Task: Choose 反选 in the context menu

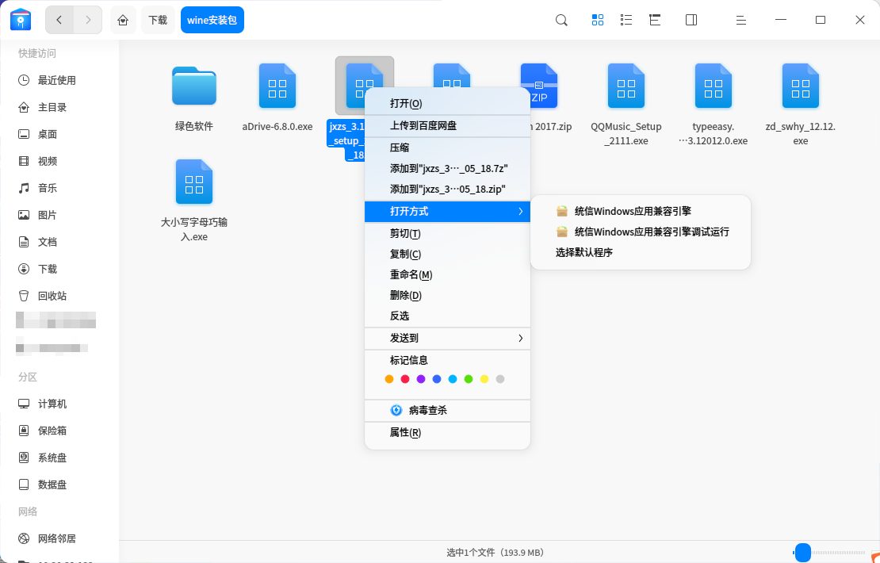Action: (x=447, y=316)
